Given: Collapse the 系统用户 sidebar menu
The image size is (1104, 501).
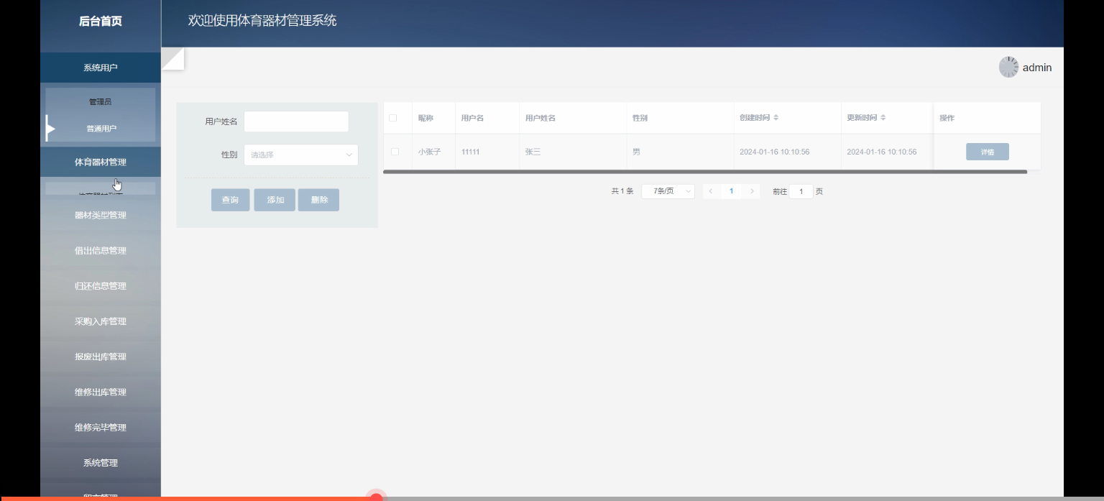Looking at the screenshot, I should (x=101, y=68).
